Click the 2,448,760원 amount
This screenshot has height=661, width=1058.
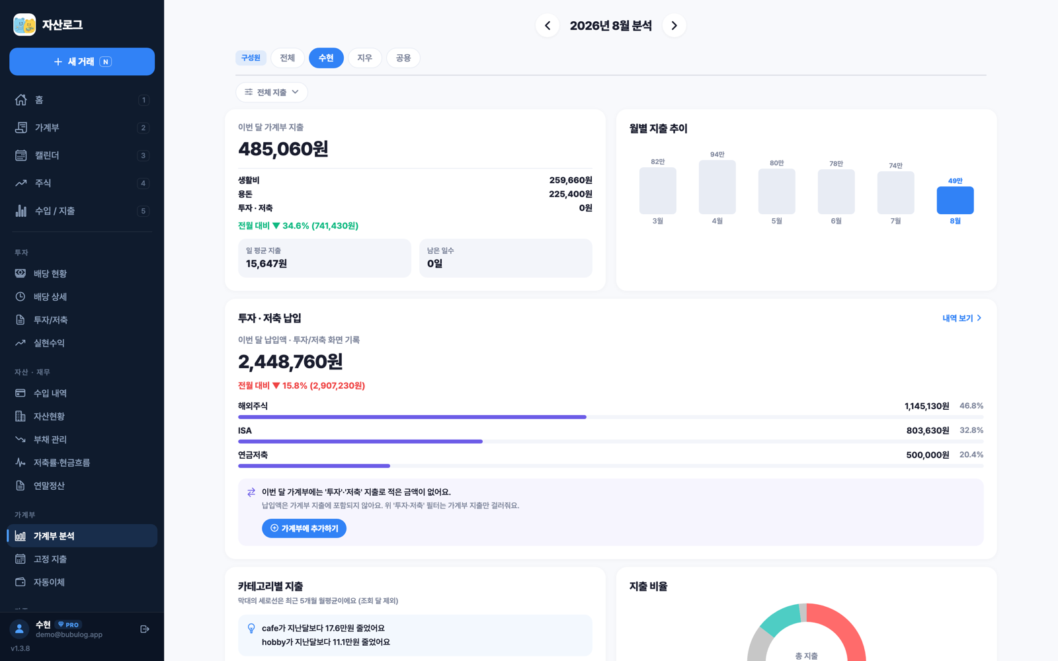coord(290,362)
